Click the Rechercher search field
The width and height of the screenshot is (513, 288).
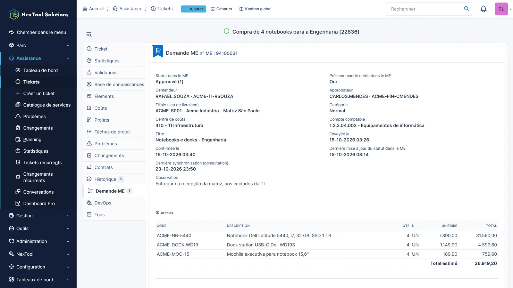click(425, 9)
